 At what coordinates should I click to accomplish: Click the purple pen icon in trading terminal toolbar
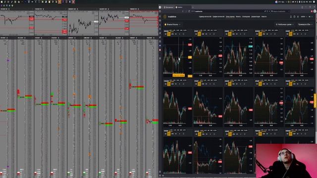(1, 5)
